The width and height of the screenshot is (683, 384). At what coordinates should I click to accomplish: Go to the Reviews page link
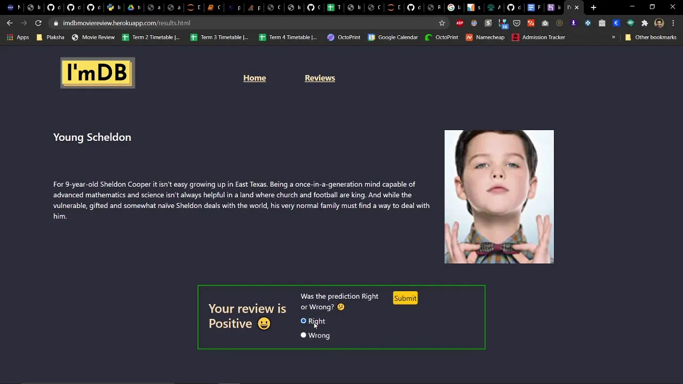point(320,78)
